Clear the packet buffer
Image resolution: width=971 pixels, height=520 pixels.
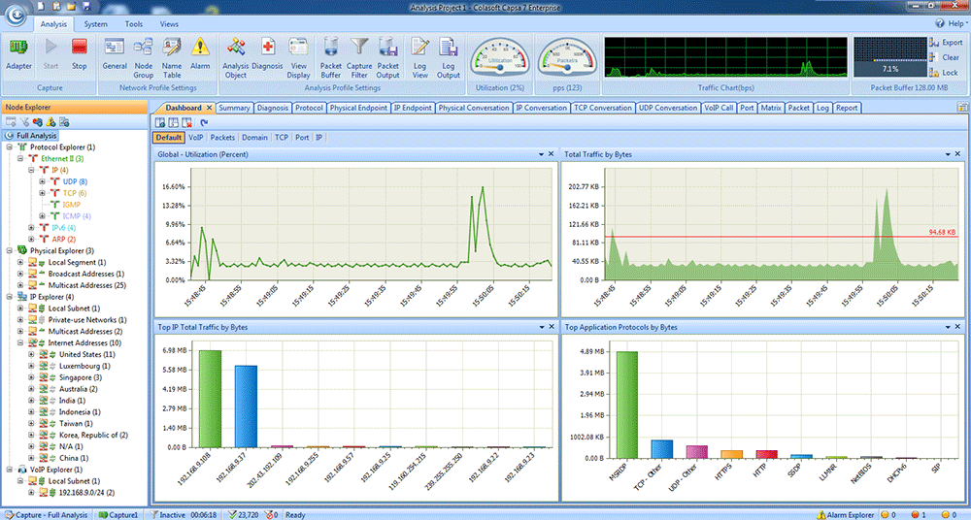pyautogui.click(x=945, y=57)
